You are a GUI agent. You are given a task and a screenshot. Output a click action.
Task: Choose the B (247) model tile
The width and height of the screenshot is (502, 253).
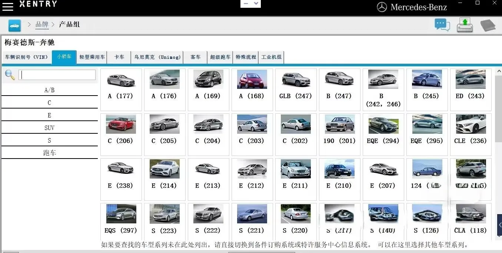(340, 90)
